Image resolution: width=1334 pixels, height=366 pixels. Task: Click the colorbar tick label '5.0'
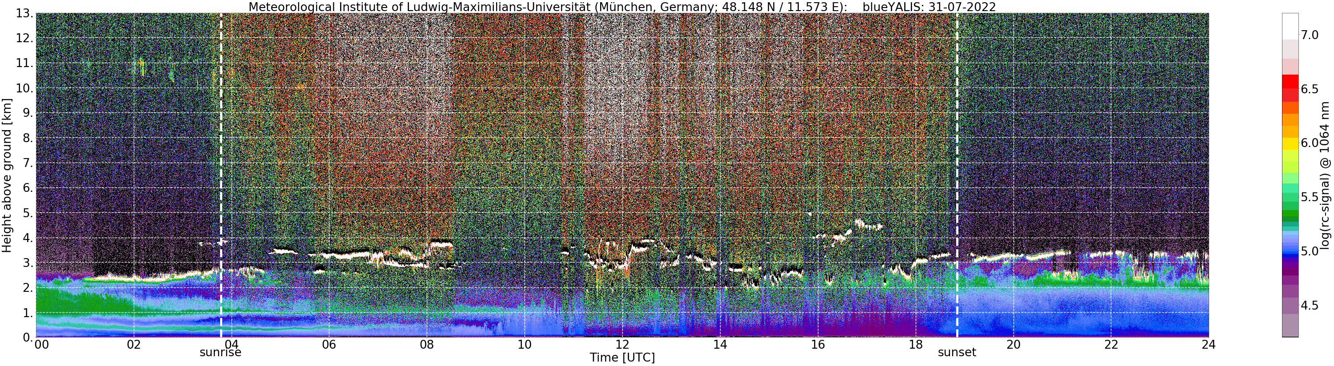coord(1310,251)
